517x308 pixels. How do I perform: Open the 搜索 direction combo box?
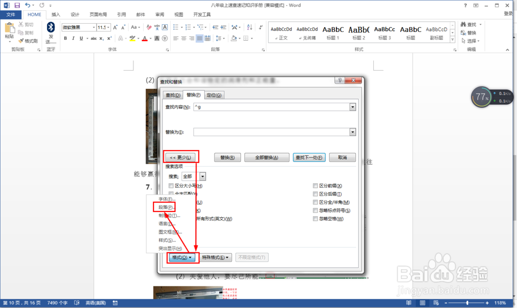[x=202, y=176]
